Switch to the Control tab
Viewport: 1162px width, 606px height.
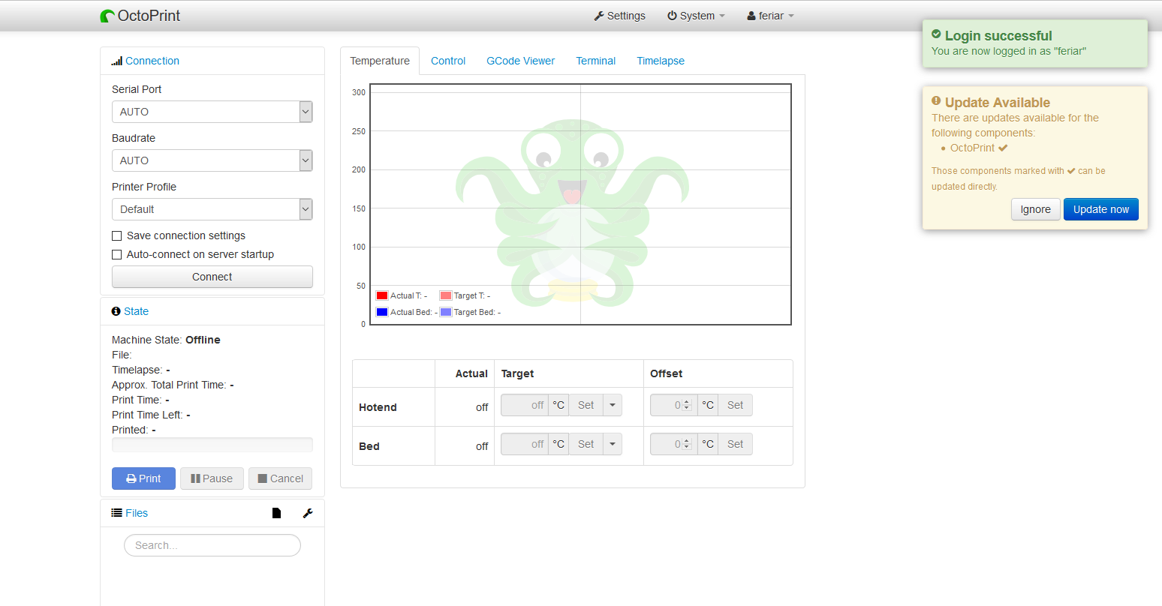pyautogui.click(x=448, y=61)
